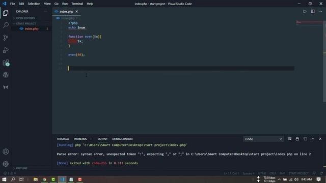Open the Explorer view in activity bar
326x183 pixels.
[6, 13]
